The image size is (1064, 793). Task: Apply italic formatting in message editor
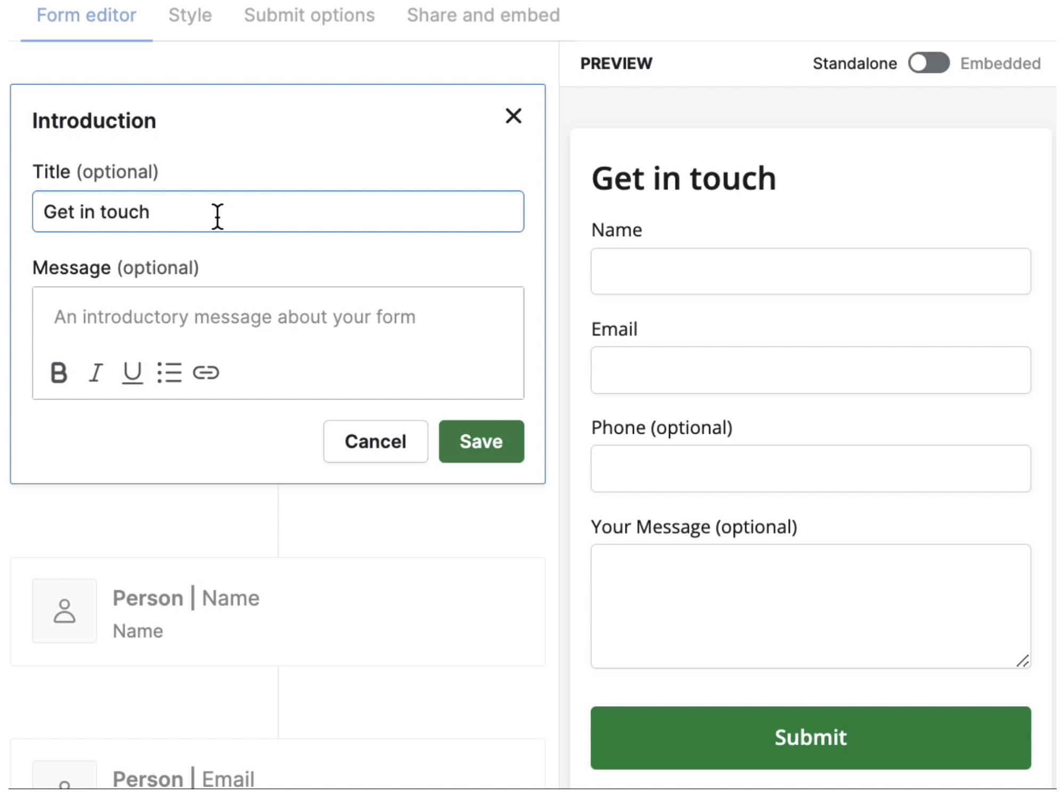(x=96, y=373)
